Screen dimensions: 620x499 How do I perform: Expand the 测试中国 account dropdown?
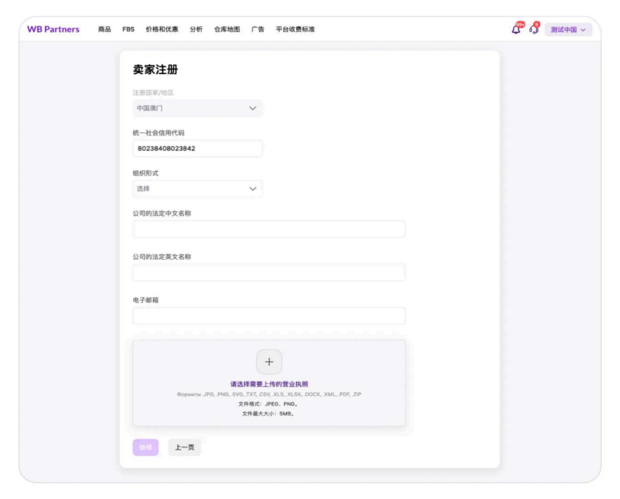coord(568,30)
